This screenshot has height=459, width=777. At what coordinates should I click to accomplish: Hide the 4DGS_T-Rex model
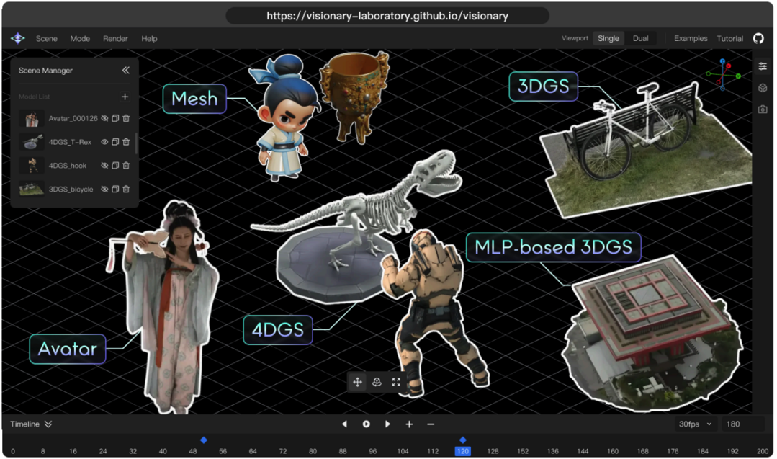[x=104, y=142]
